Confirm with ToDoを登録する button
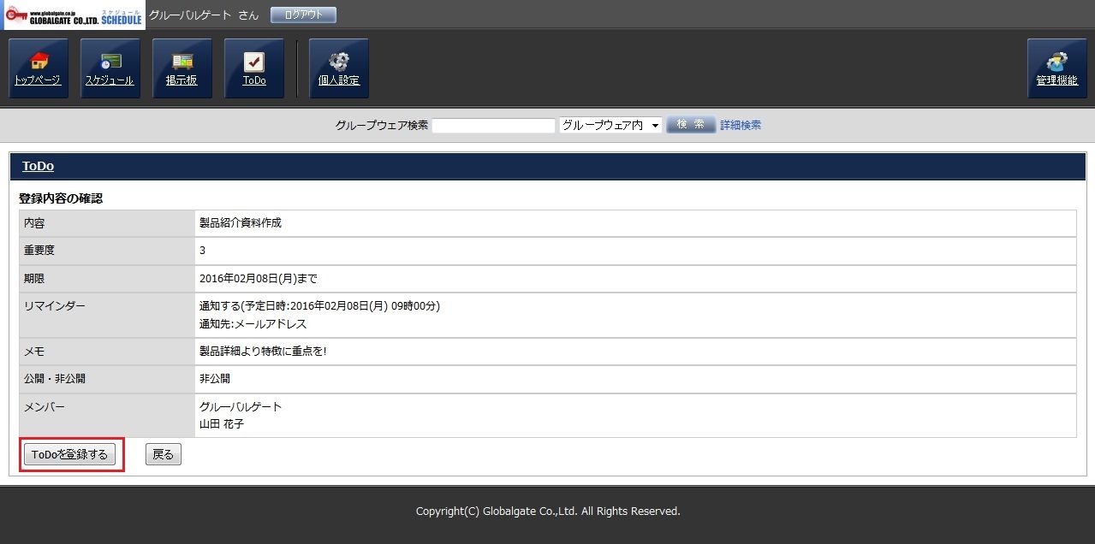Image resolution: width=1095 pixels, height=544 pixels. coord(69,454)
